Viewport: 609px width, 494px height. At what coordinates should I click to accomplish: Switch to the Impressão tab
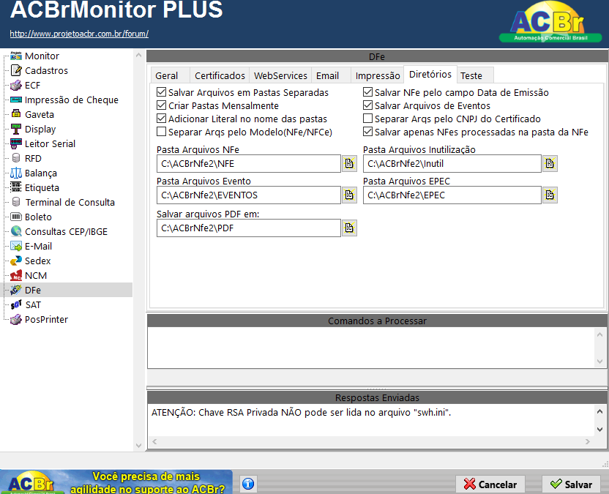point(377,75)
